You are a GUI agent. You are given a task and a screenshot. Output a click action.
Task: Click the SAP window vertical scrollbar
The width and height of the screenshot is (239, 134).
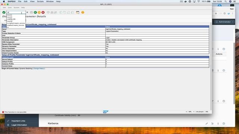(211, 66)
